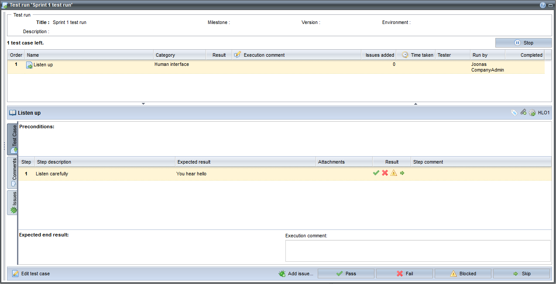
Task: Click the HLO1 identifier text
Action: click(x=544, y=113)
